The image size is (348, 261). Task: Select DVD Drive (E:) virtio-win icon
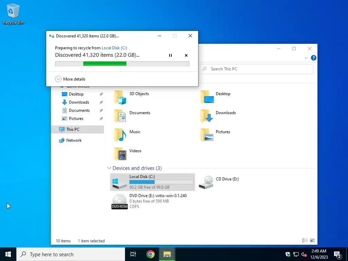pyautogui.click(x=119, y=201)
